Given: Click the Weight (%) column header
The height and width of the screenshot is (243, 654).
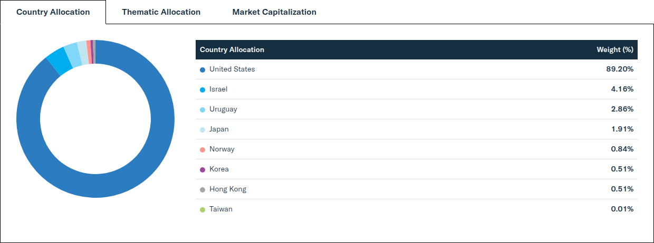Looking at the screenshot, I should click(615, 49).
